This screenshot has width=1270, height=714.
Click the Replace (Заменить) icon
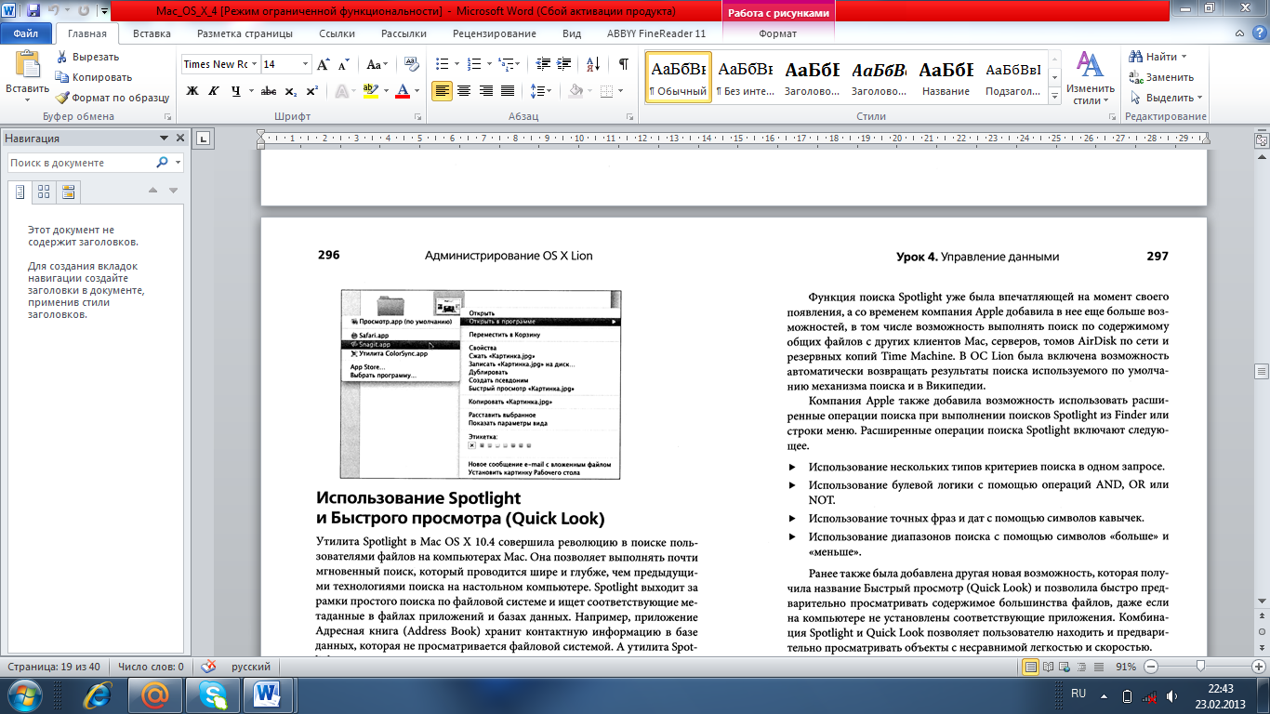point(1136,77)
